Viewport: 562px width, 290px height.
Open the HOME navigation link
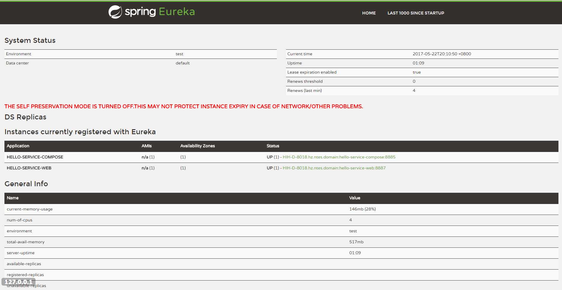369,13
